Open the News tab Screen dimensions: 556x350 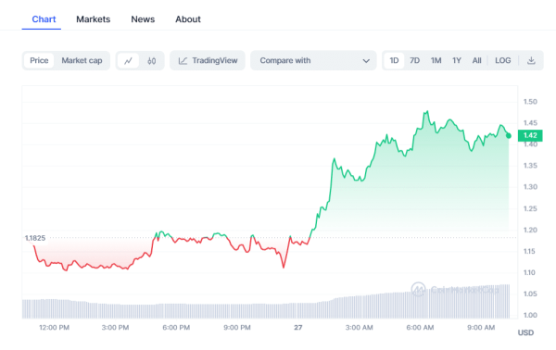(143, 19)
